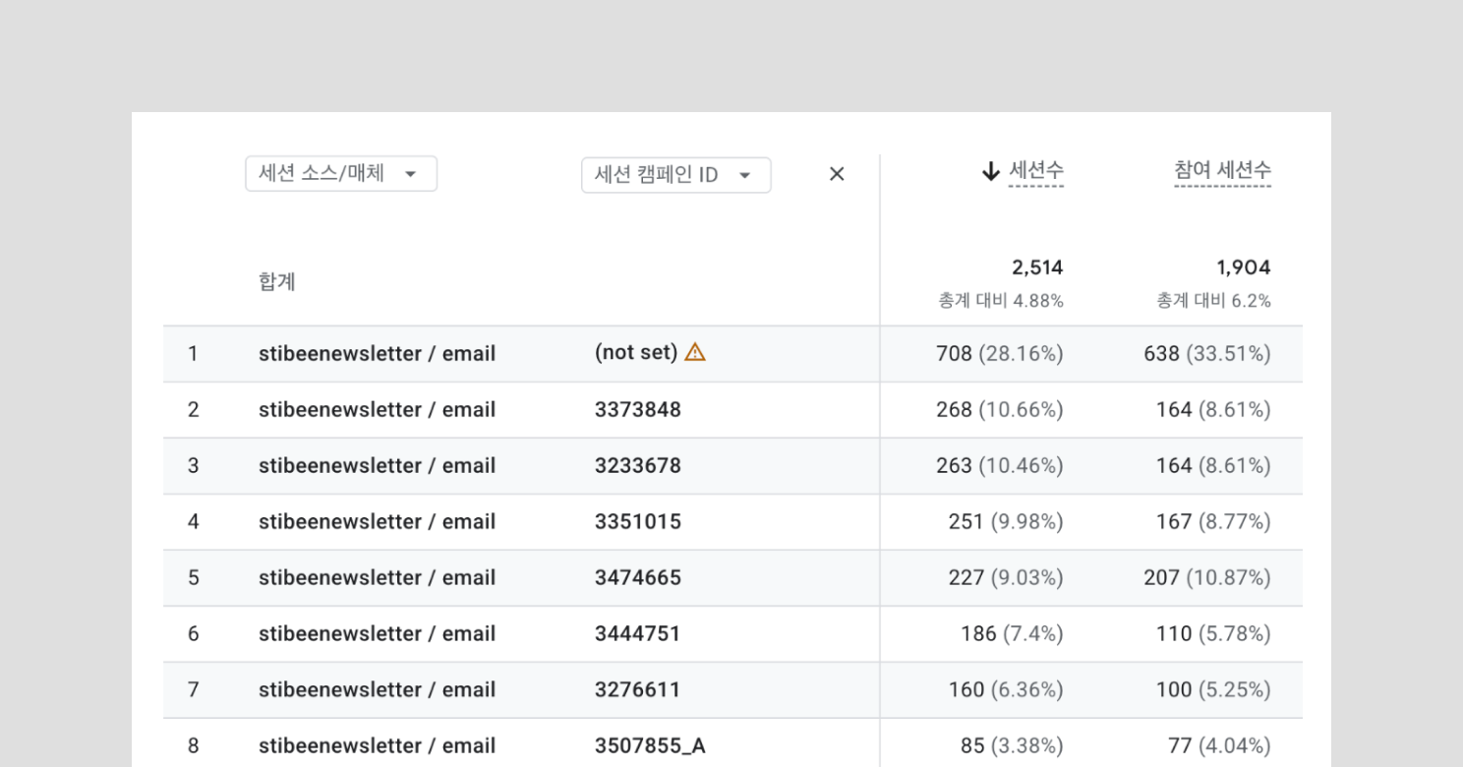This screenshot has height=767, width=1463.
Task: Click the total engaged sessions value 1,904
Action: pyautogui.click(x=1244, y=267)
